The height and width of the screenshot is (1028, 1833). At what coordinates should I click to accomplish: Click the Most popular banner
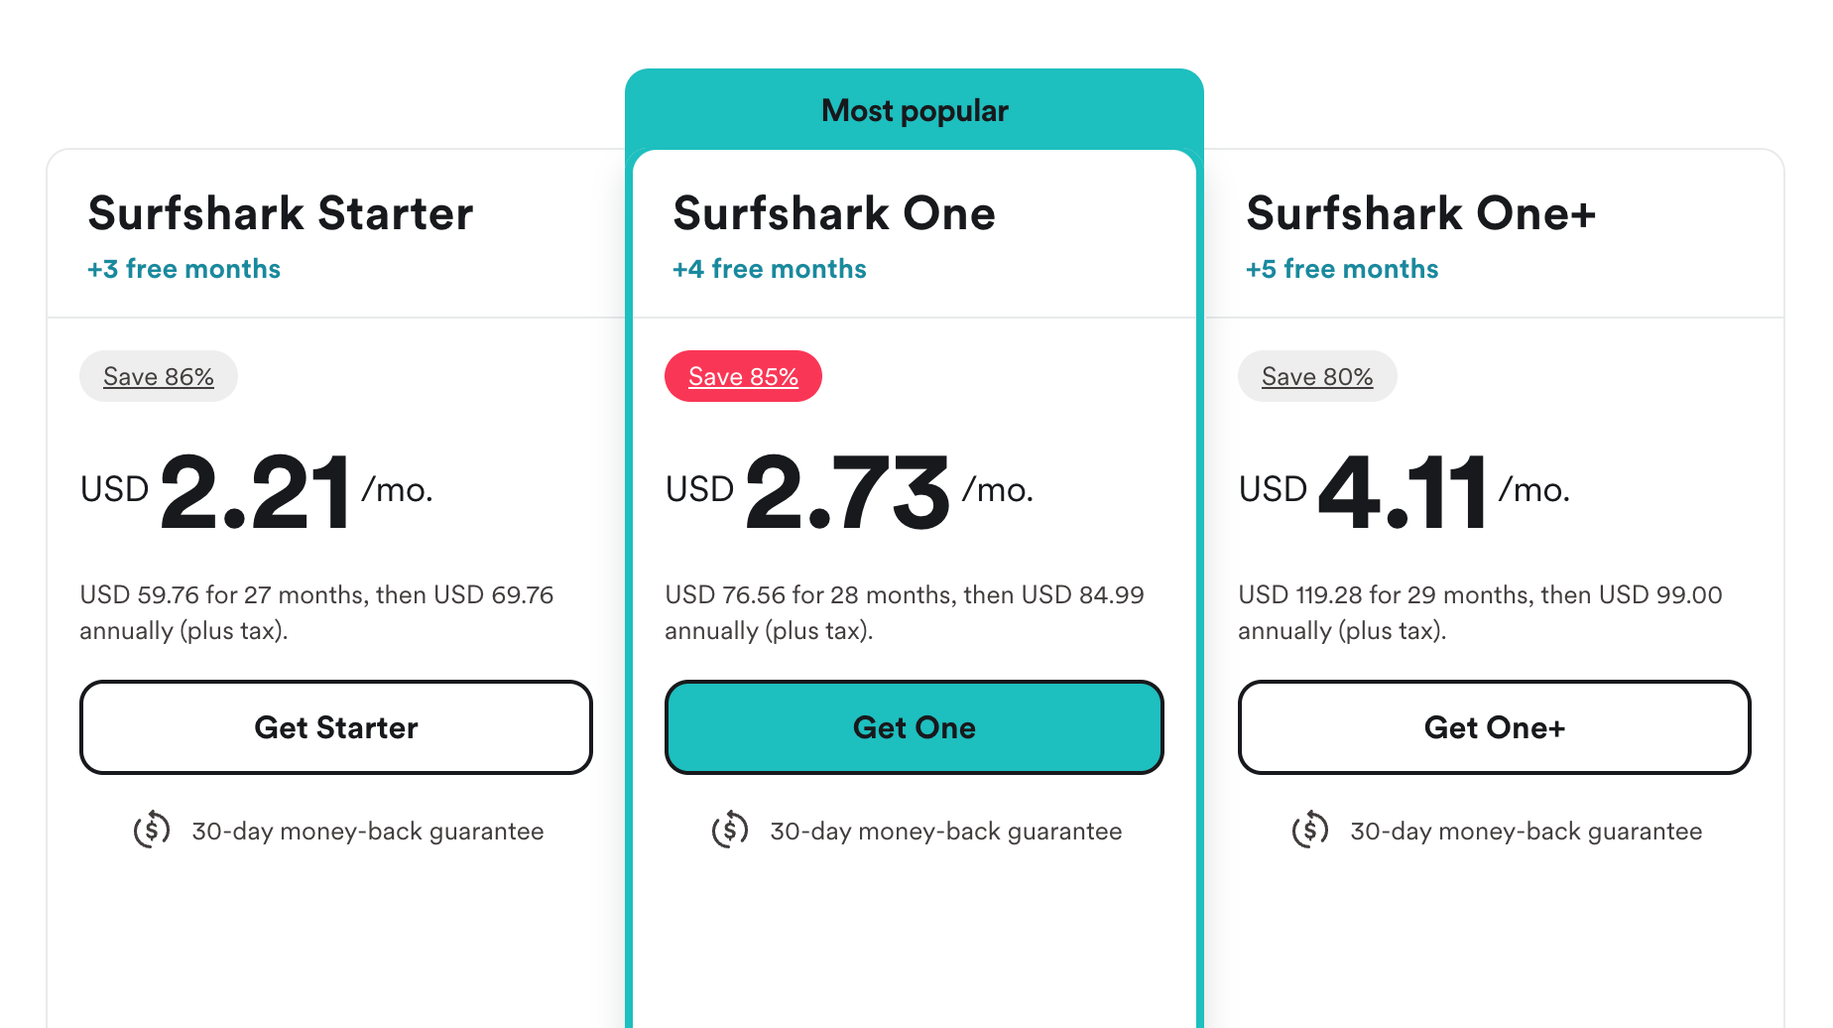click(915, 110)
